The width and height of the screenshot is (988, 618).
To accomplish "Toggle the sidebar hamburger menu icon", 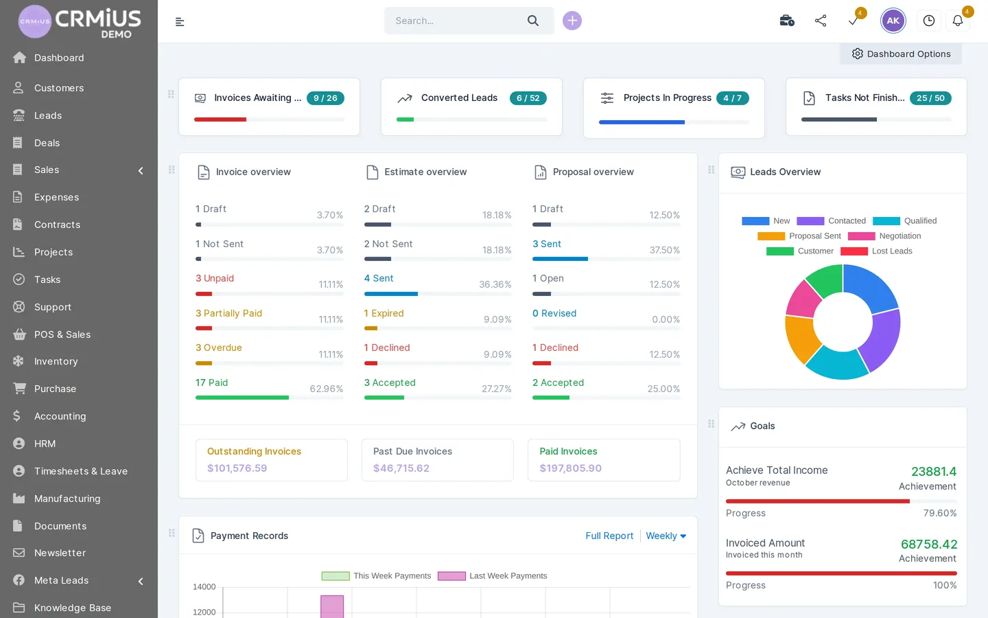I will click(180, 22).
